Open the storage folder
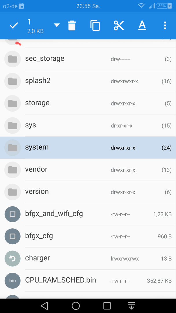 click(x=88, y=103)
